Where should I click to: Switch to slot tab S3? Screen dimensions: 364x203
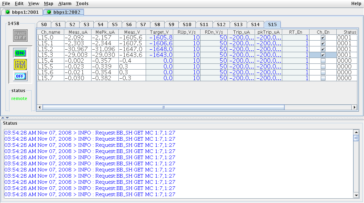click(x=86, y=25)
